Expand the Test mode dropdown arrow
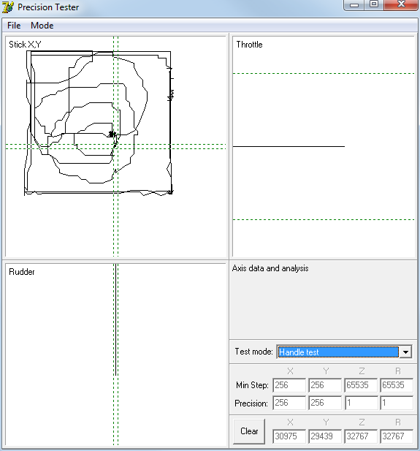The image size is (420, 451). point(405,352)
